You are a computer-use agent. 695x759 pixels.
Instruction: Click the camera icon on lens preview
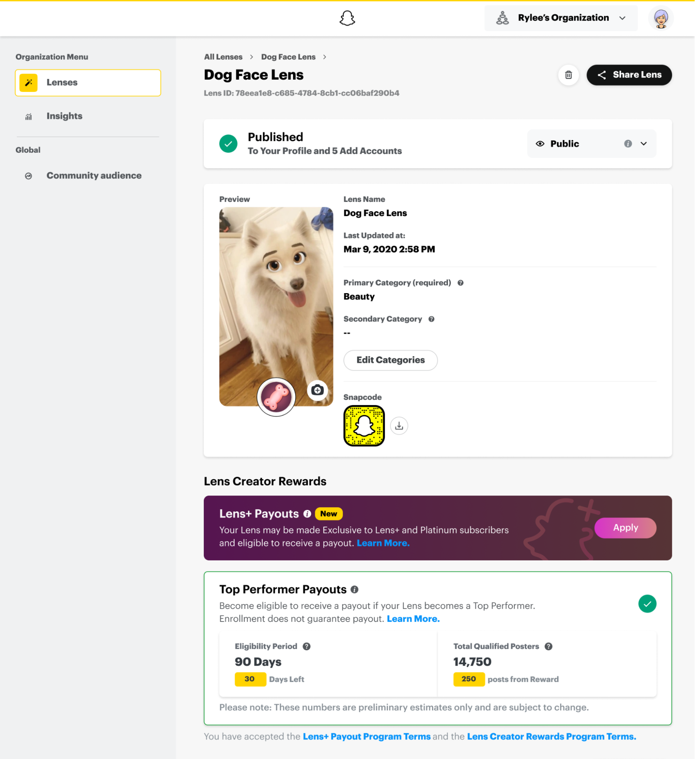[x=317, y=390]
